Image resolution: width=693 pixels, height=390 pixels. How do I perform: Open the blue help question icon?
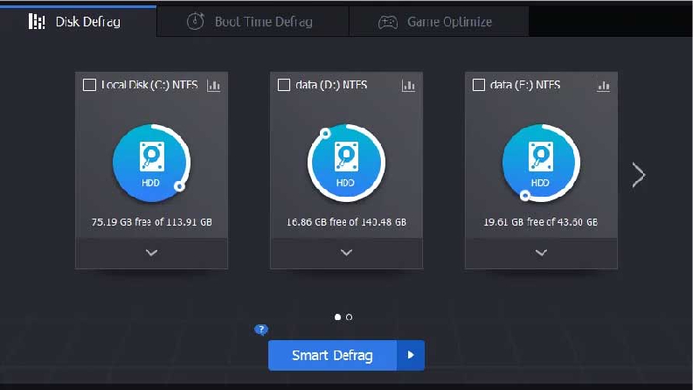pyautogui.click(x=261, y=329)
